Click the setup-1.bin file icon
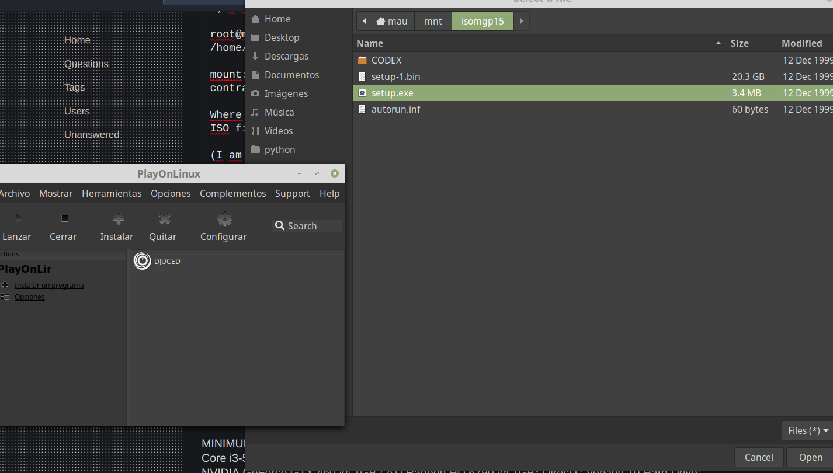 [x=362, y=76]
